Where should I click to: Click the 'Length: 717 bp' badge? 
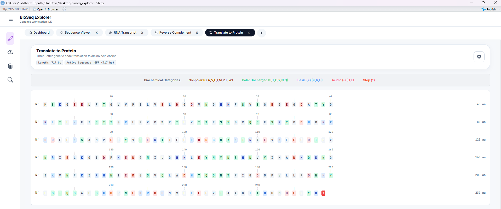(x=50, y=63)
